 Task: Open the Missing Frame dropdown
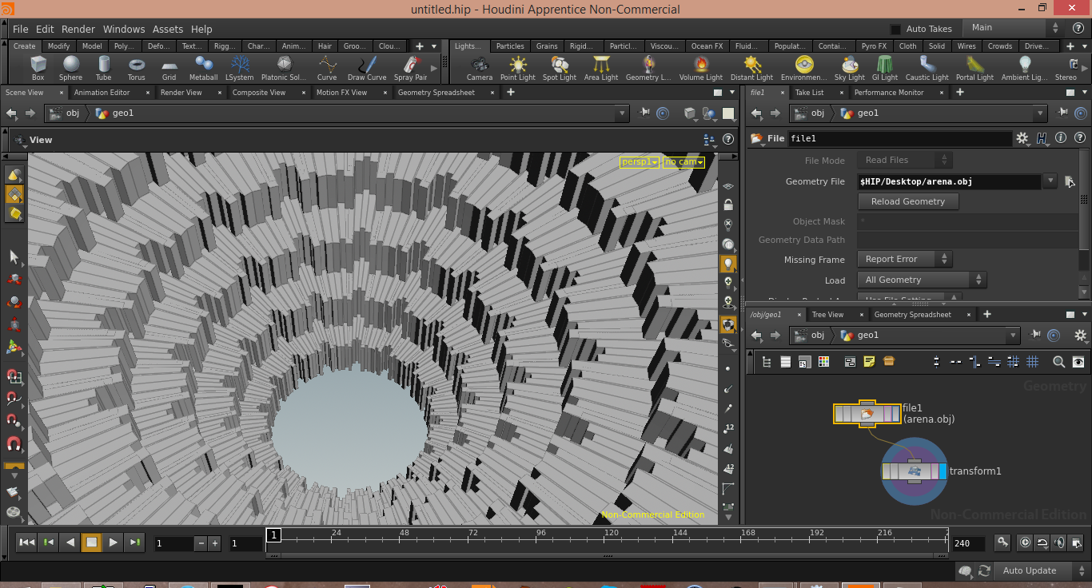904,259
